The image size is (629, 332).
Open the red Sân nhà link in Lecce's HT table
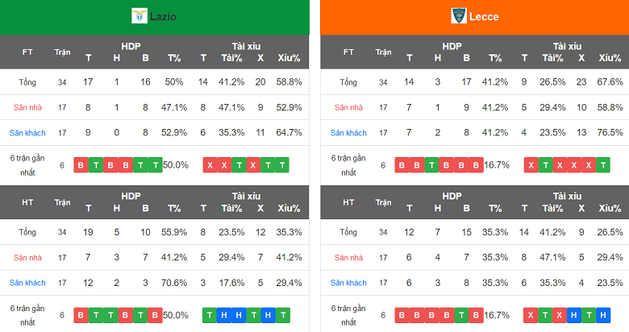348,258
